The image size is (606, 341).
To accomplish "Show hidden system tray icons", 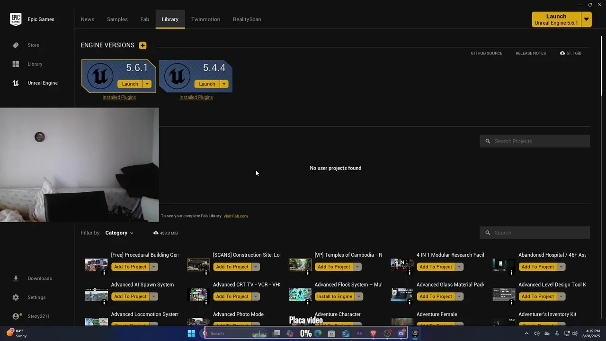I will (x=526, y=333).
